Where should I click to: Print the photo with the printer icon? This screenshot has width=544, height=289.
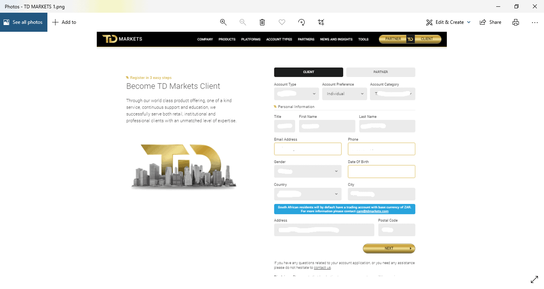pyautogui.click(x=516, y=22)
